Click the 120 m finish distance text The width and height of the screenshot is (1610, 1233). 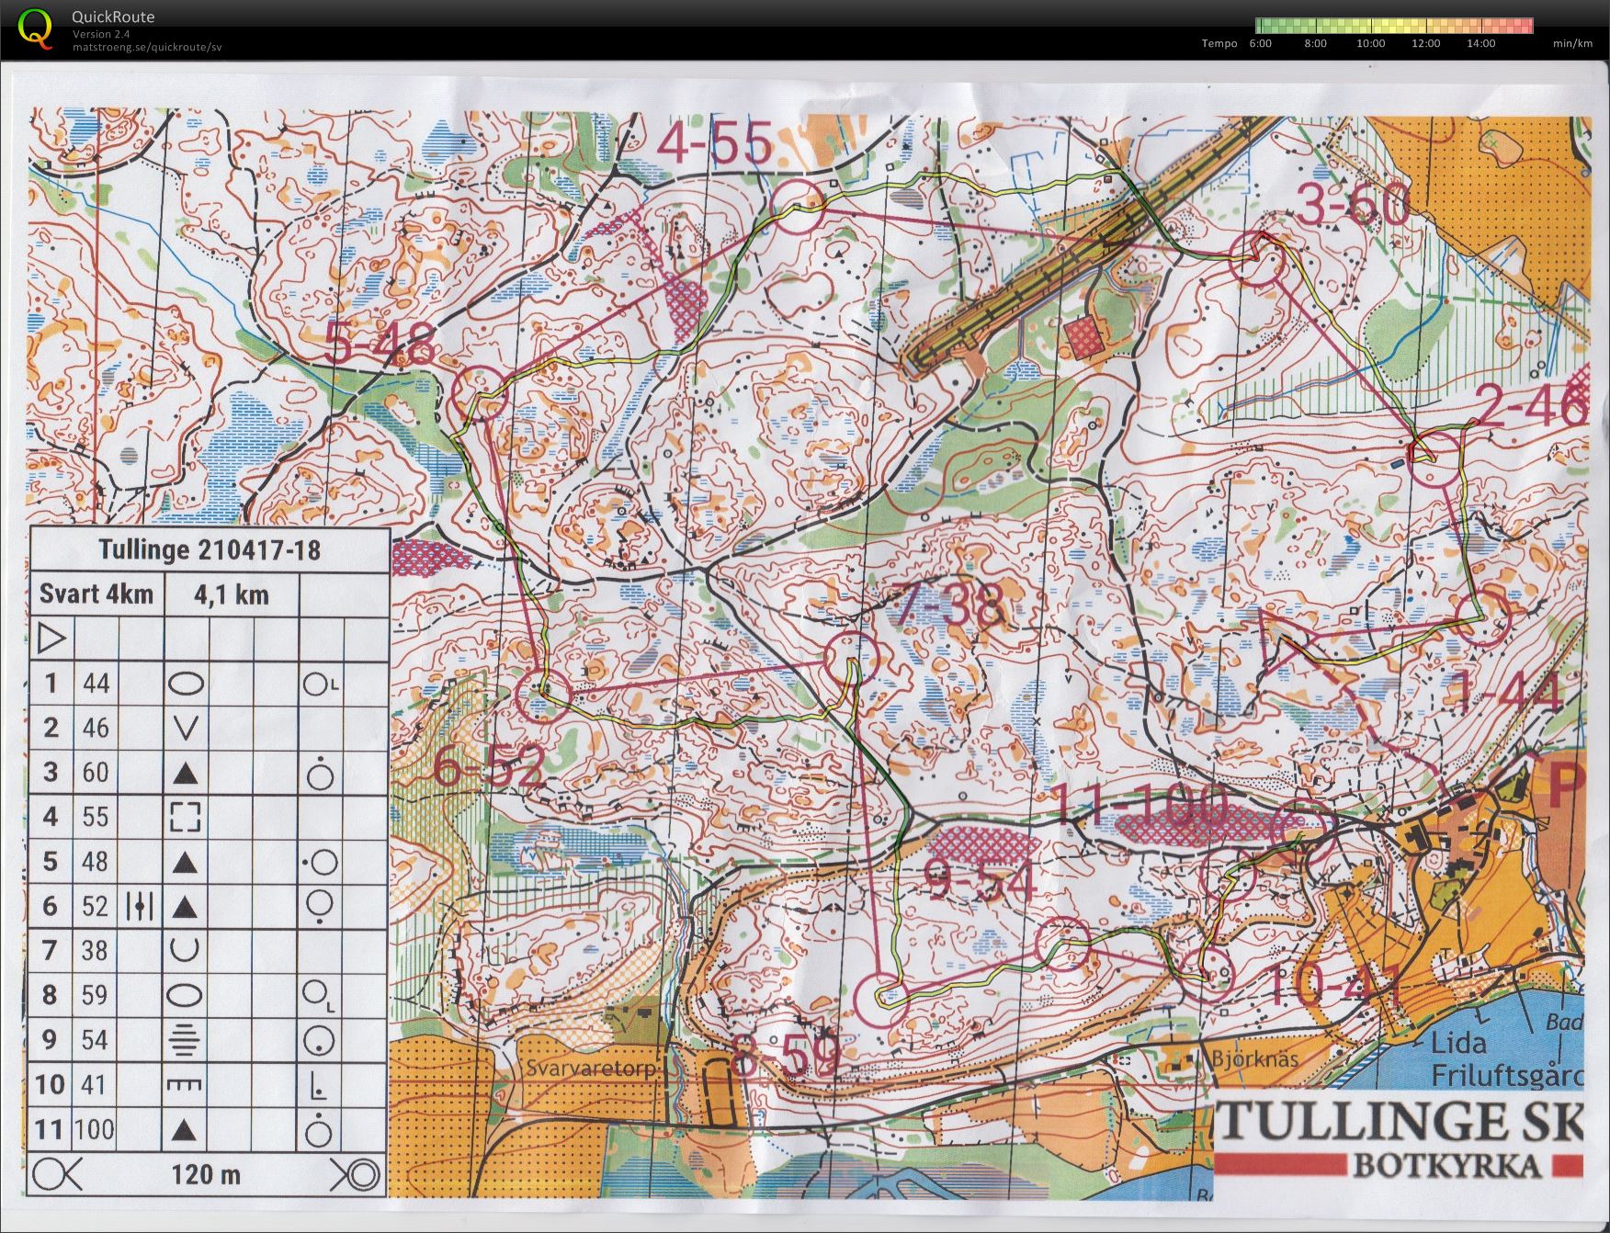pyautogui.click(x=206, y=1174)
